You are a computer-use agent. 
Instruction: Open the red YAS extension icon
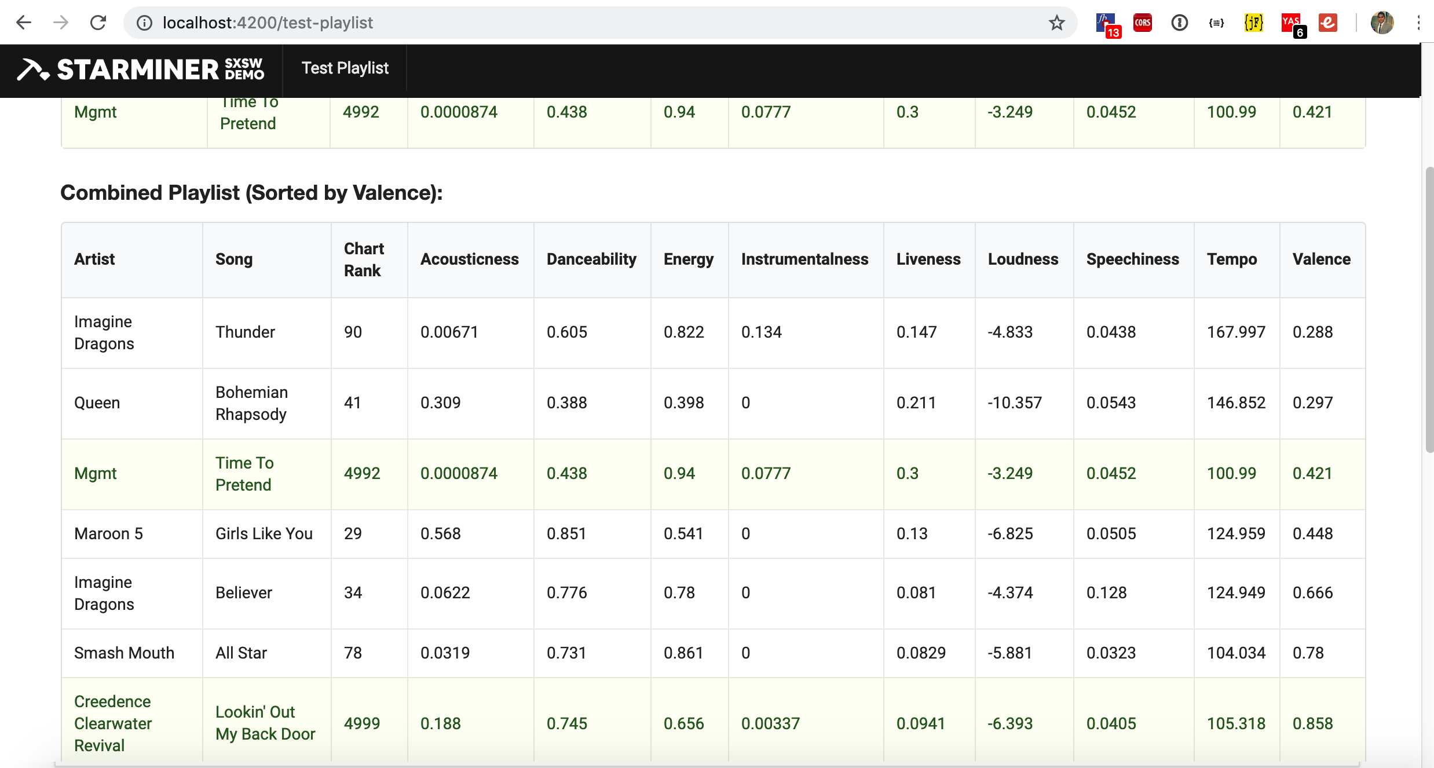pyautogui.click(x=1291, y=24)
